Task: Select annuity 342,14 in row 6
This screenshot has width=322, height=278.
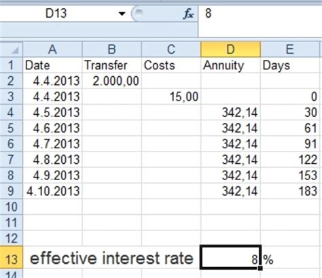Action: (230, 143)
